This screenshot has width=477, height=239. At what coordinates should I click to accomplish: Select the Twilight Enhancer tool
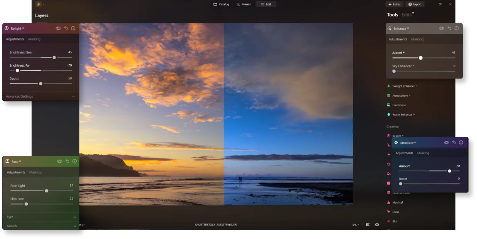coord(403,86)
